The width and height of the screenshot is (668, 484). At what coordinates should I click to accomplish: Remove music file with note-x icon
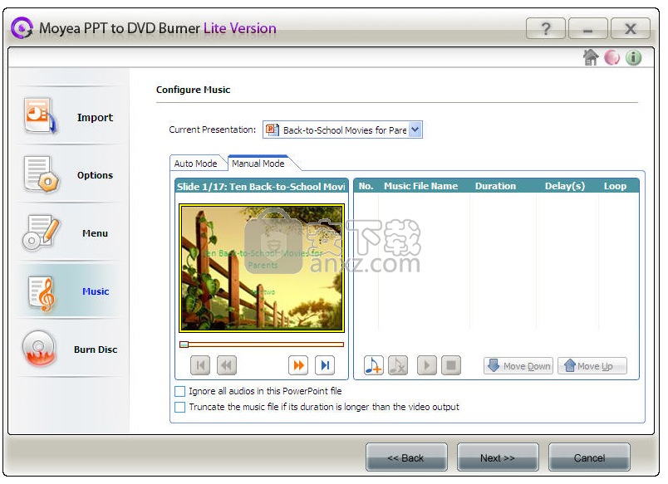coord(398,365)
